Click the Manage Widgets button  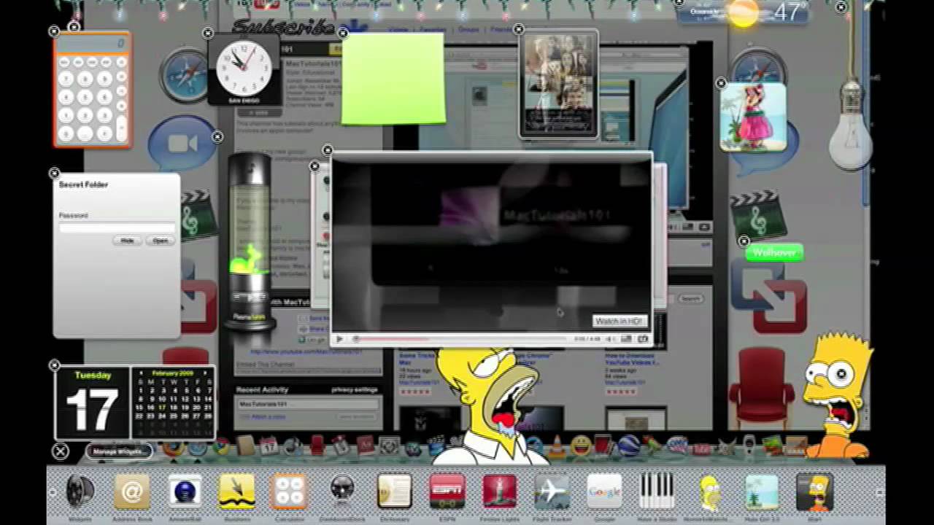(x=119, y=451)
